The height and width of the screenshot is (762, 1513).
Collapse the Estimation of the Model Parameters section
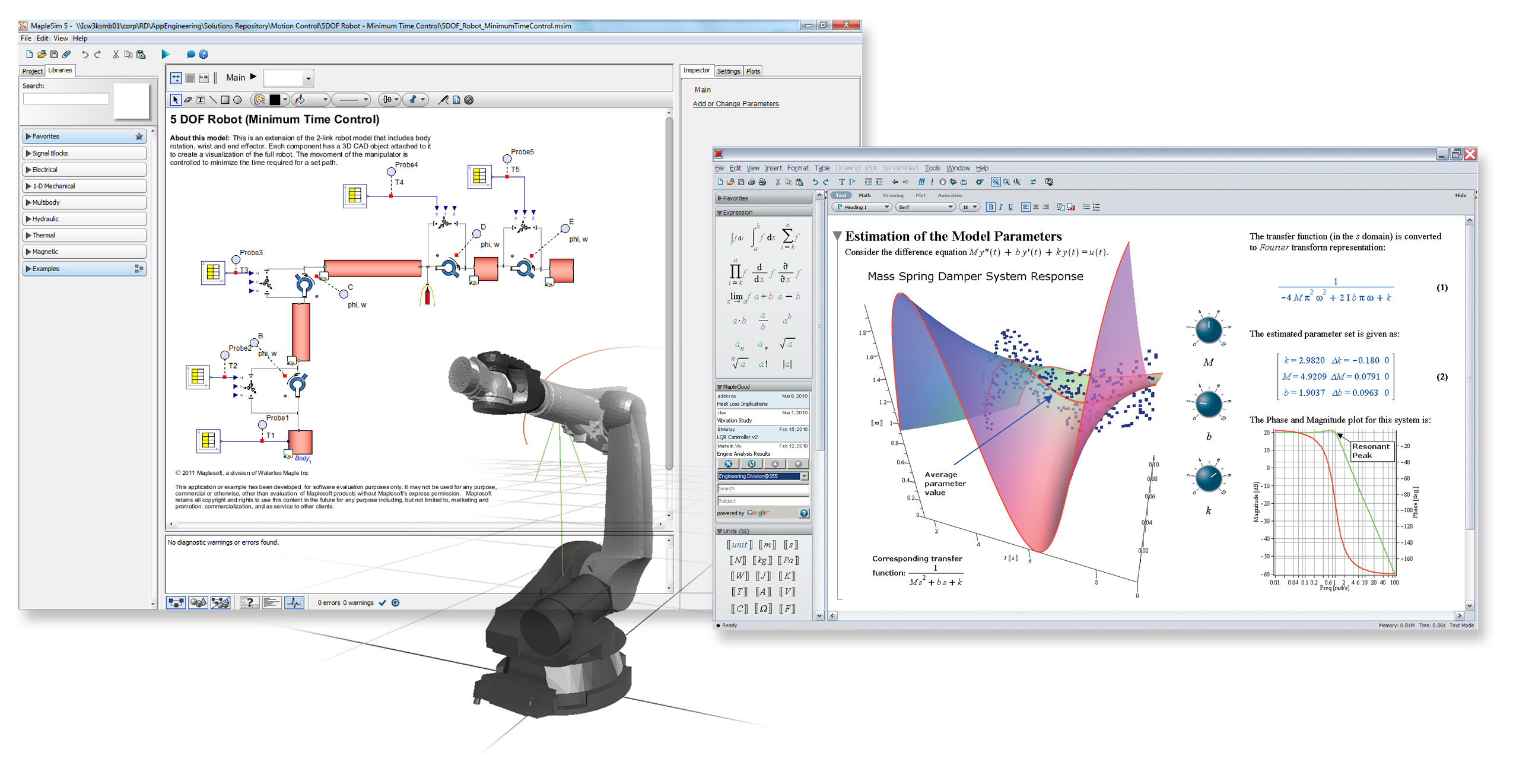click(837, 236)
